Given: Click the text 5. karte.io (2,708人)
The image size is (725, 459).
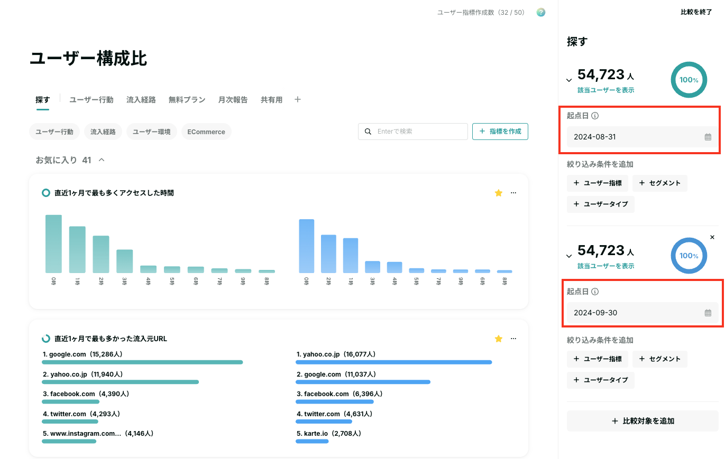Looking at the screenshot, I should click(328, 434).
